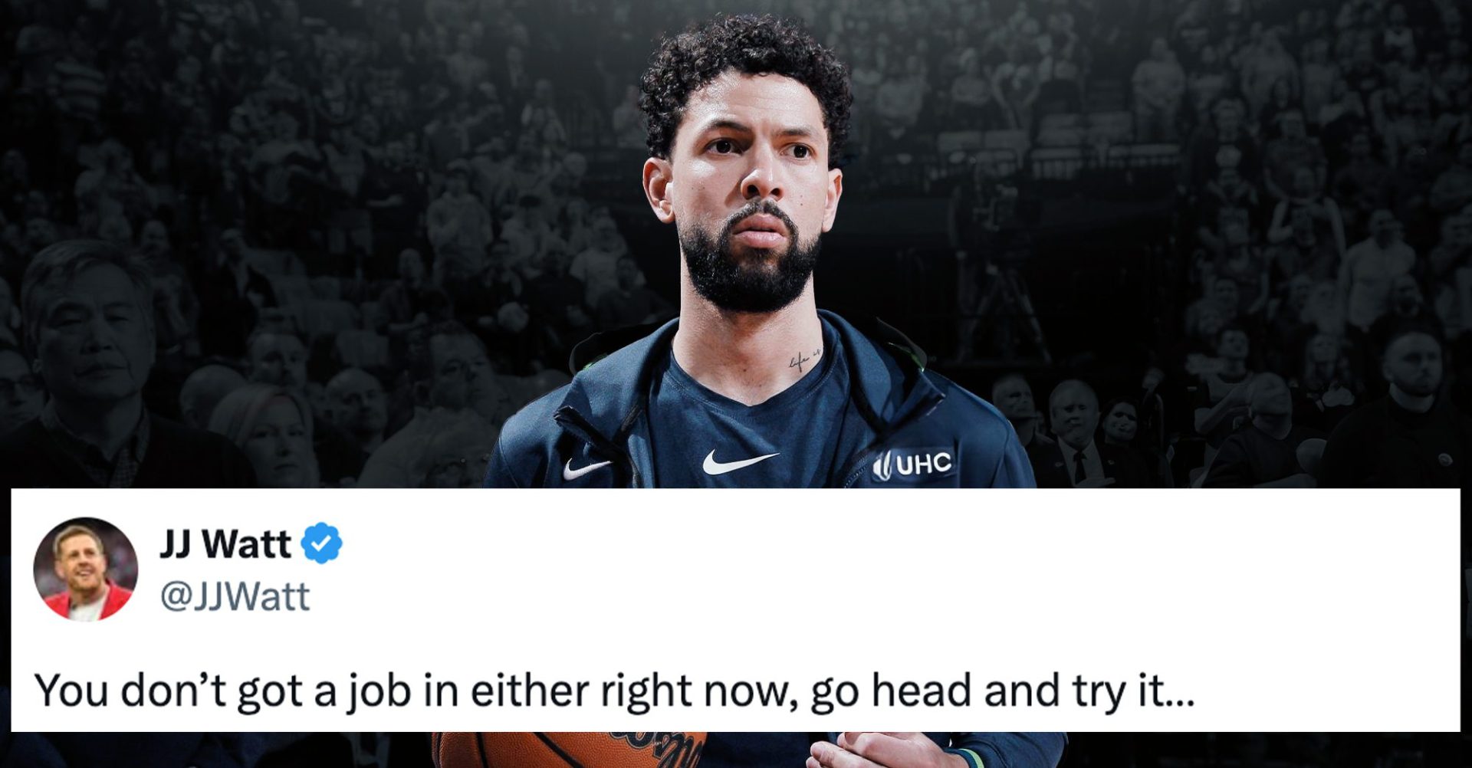Viewport: 1472px width, 768px height.
Task: Click the Nike swoosh on the jacket sleeve side
Action: 586,468
